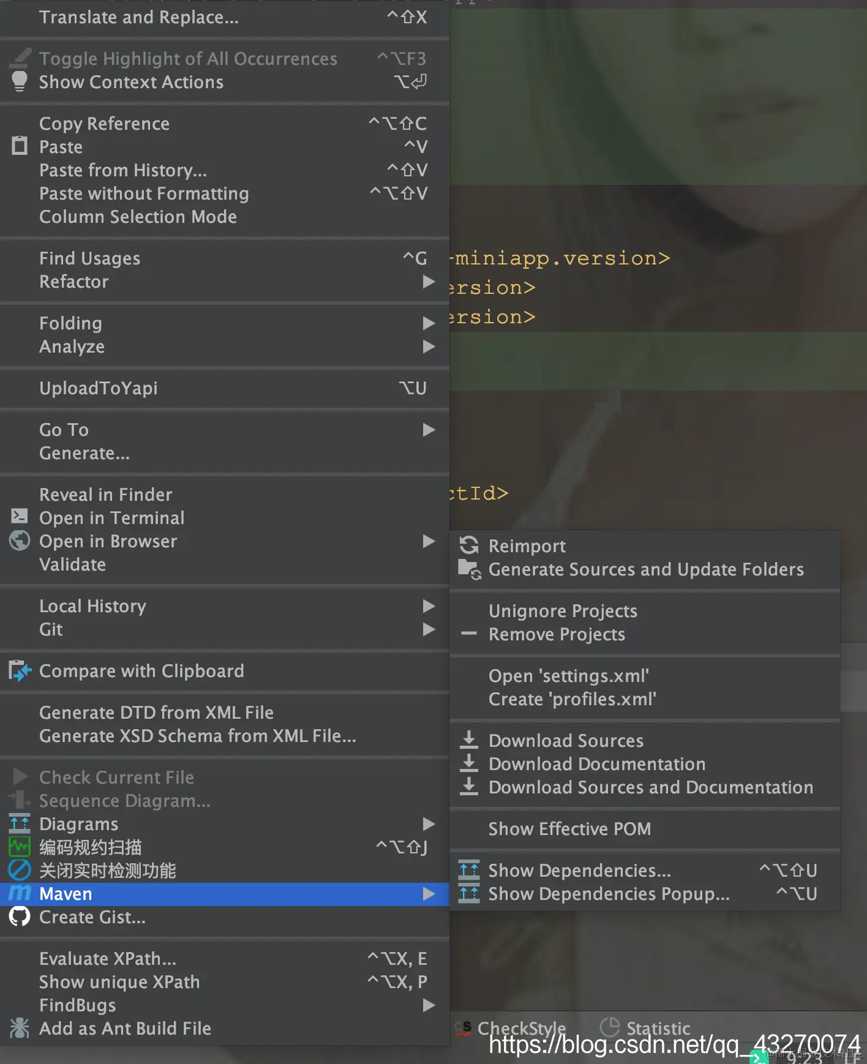Click the Compare with Clipboard icon
Image resolution: width=867 pixels, height=1064 pixels.
20,671
